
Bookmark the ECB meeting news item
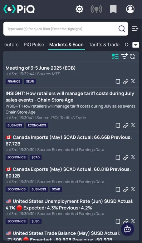(118, 82)
